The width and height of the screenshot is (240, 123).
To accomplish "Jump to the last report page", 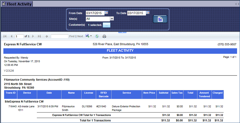I will (x=39, y=36).
